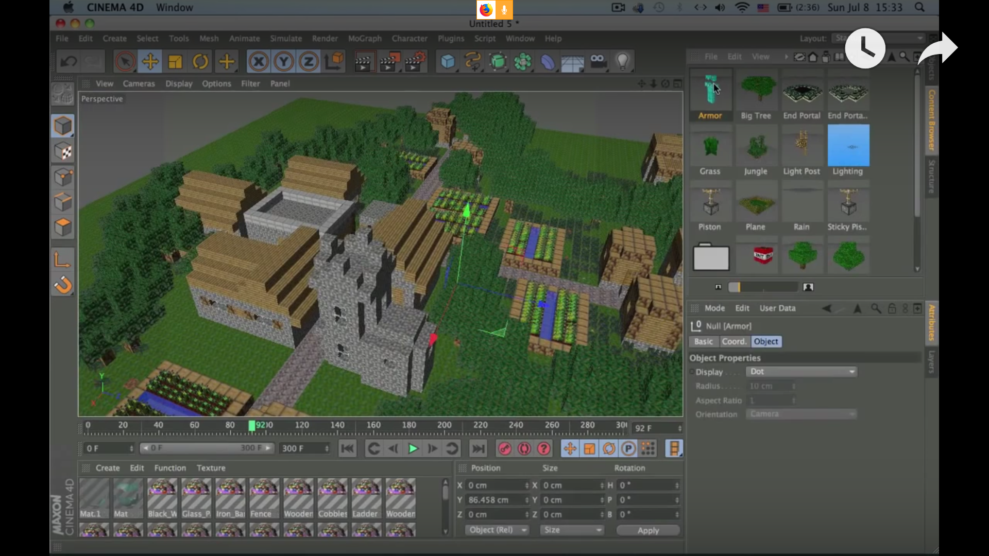Open the spline pen tools icon
This screenshot has width=989, height=556.
pos(472,62)
